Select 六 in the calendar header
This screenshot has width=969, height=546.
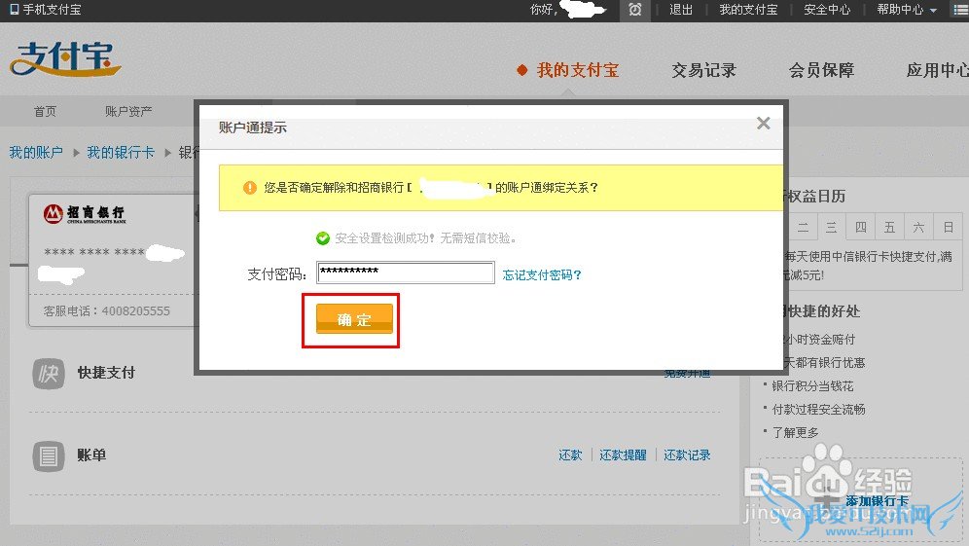(919, 227)
